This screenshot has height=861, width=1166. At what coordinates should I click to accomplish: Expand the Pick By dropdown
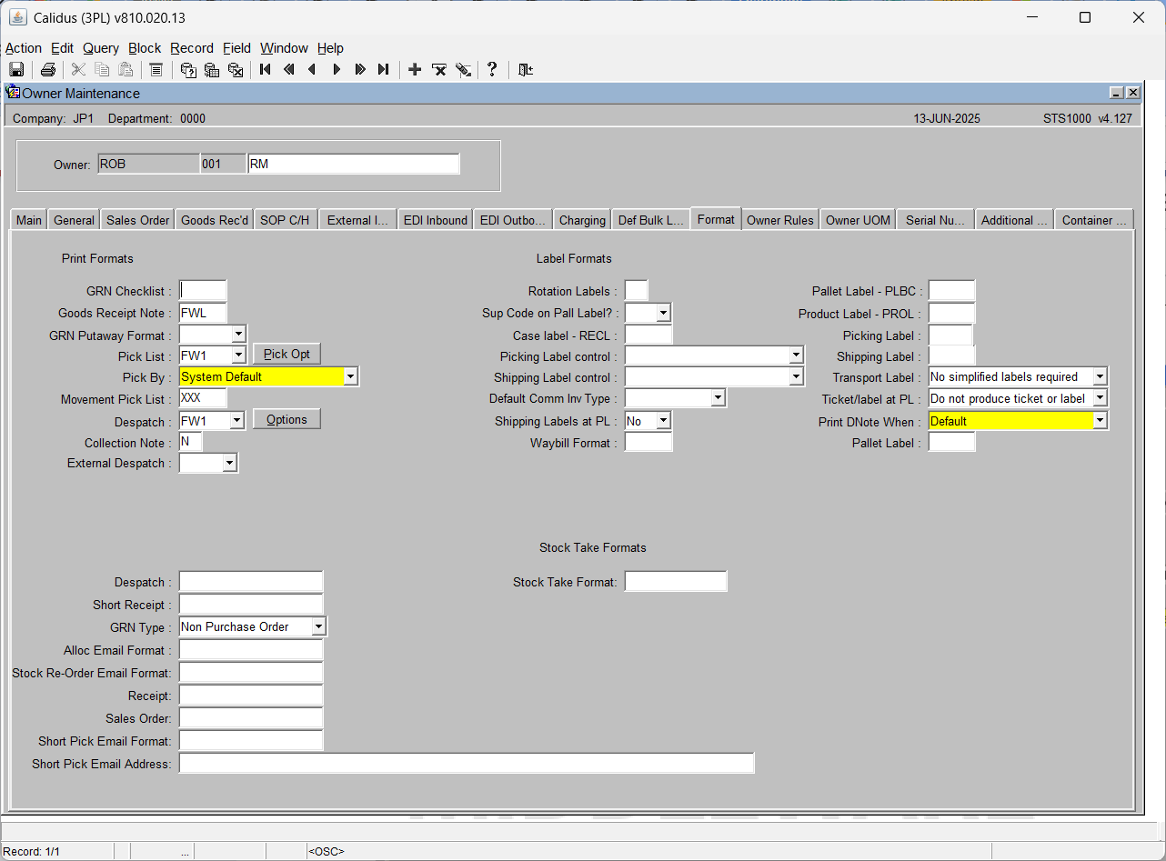(351, 376)
